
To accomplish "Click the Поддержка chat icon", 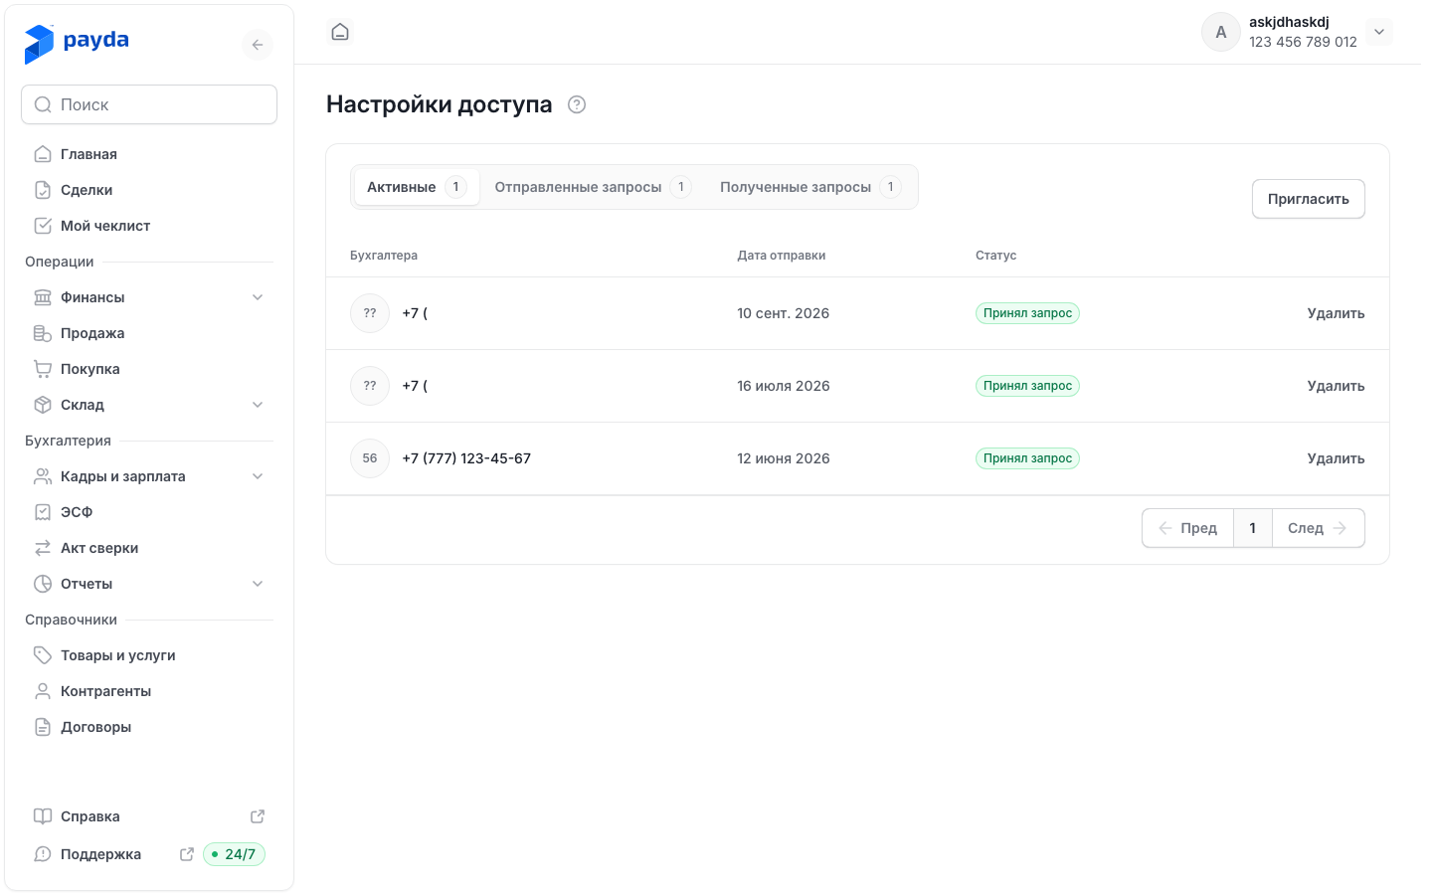I will tap(43, 854).
